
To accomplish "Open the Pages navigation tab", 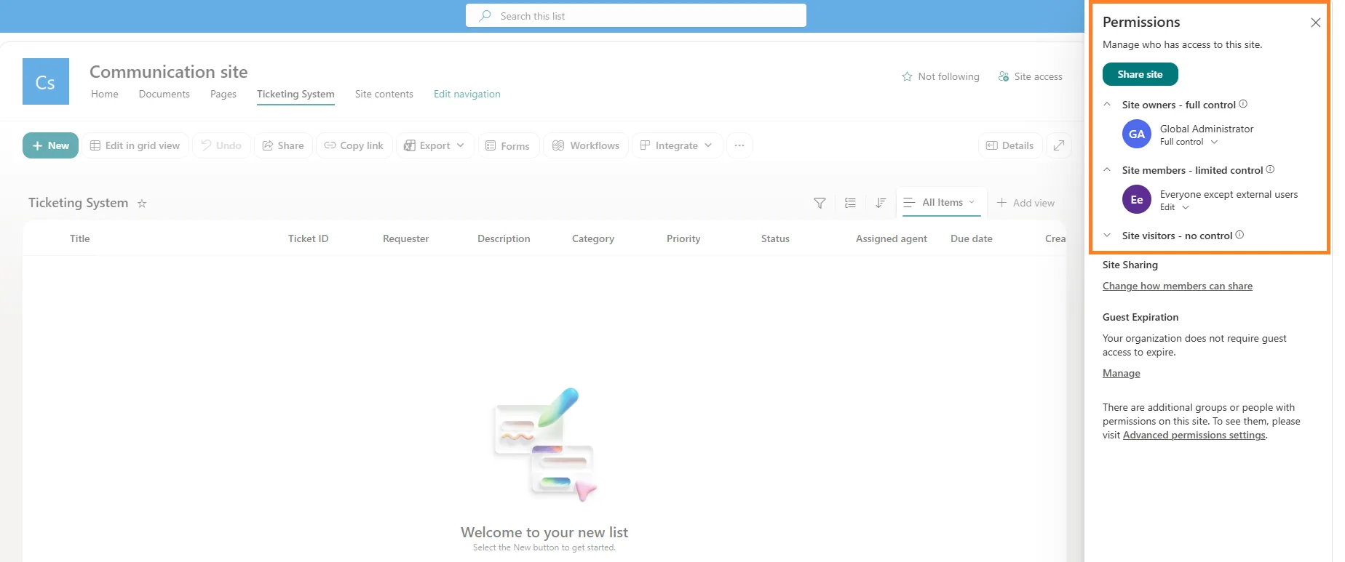I will [x=223, y=94].
